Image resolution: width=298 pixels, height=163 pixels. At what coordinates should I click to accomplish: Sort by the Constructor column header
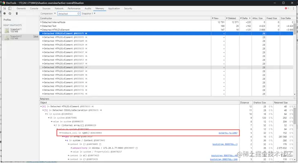point(125,18)
